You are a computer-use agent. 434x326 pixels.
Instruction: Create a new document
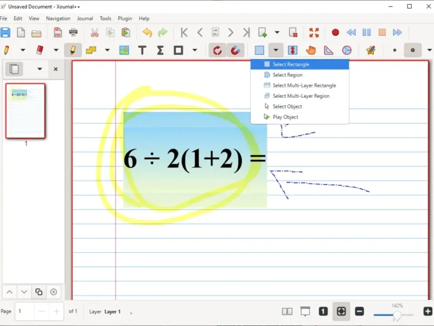21,33
